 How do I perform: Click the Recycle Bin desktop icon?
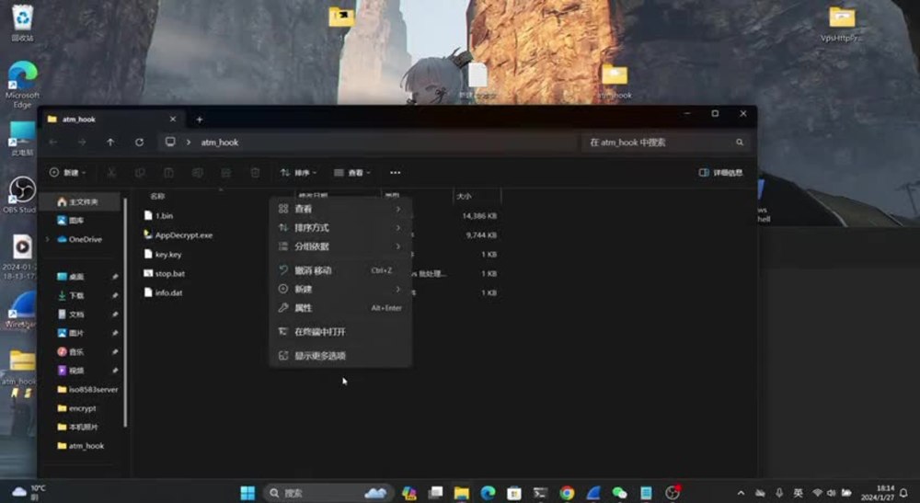click(x=22, y=24)
